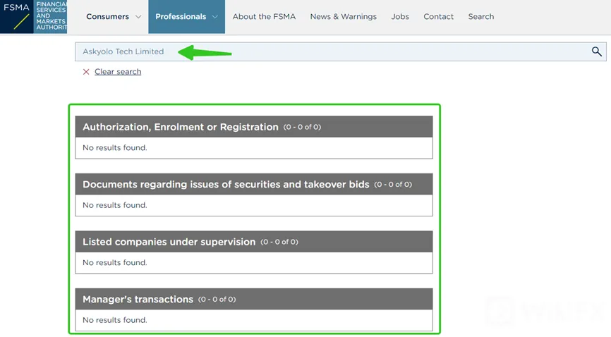The image size is (611, 337).
Task: Click the magnifying glass search icon
Action: [x=597, y=51]
